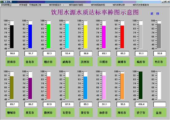Click the pink 菏泽市 bar gauge
The width and height of the screenshot is (170, 120).
[x=104, y=85]
